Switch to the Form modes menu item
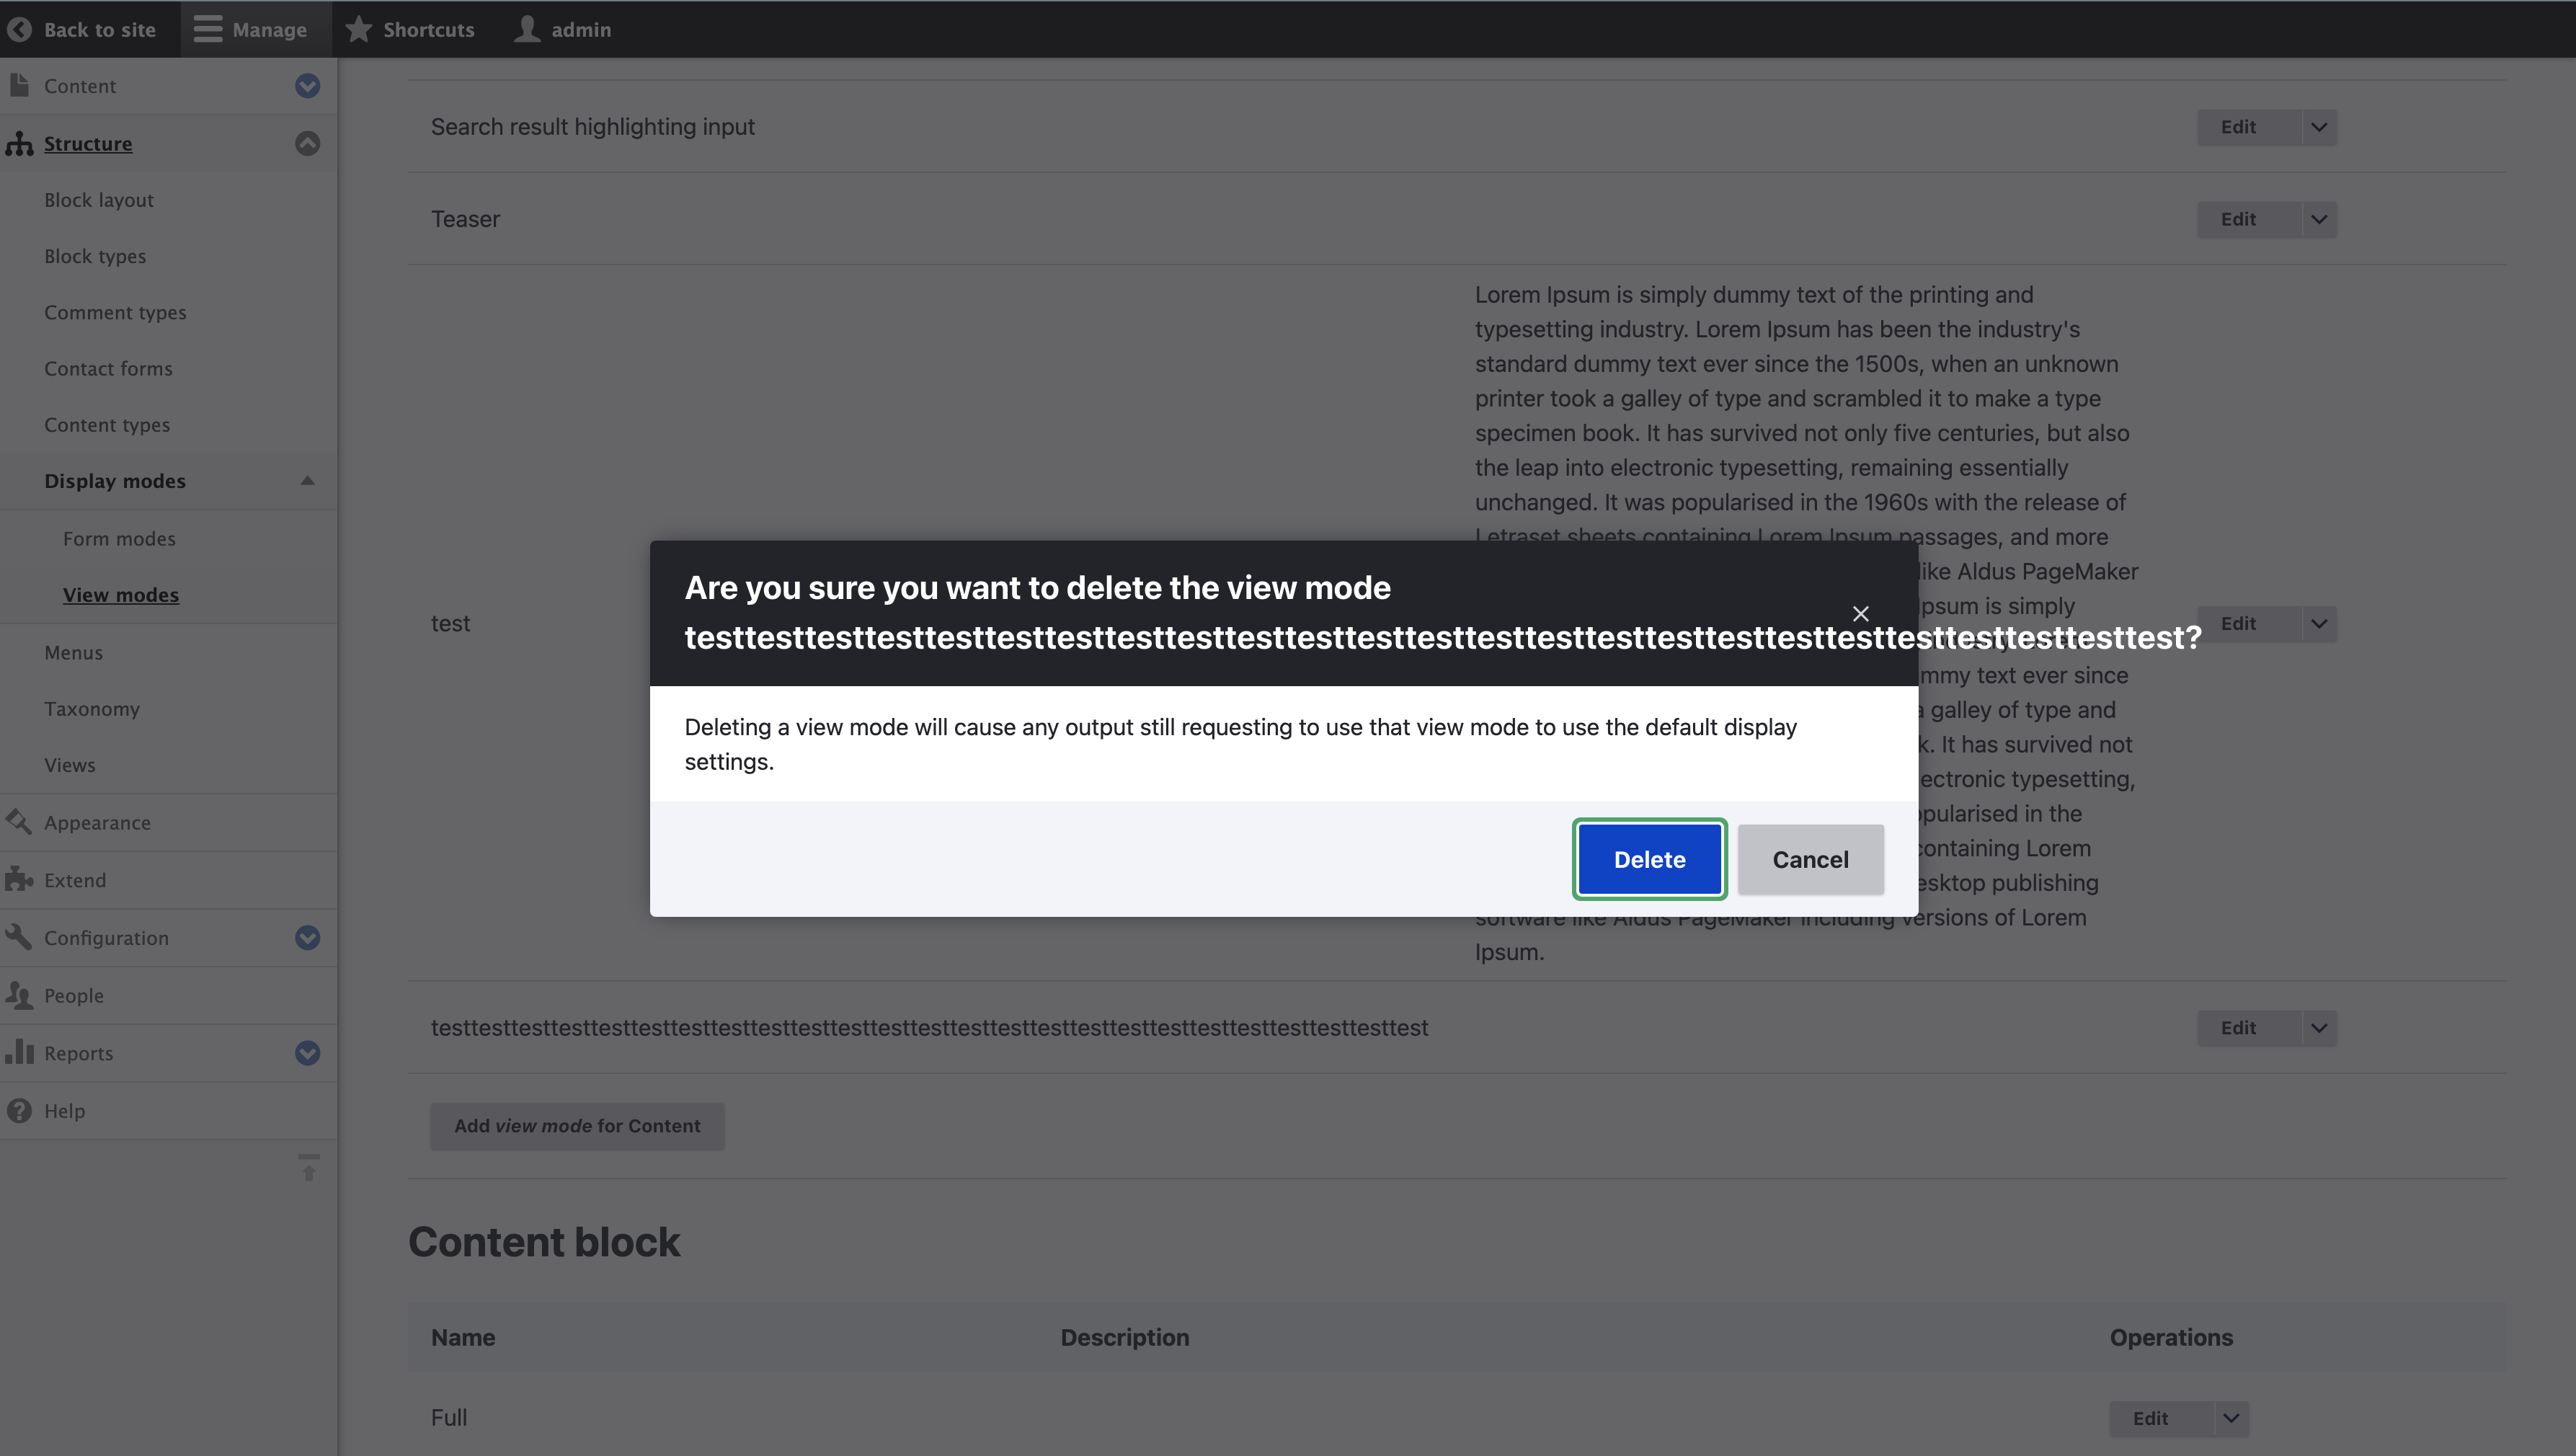This screenshot has height=1456, width=2576. pyautogui.click(x=119, y=538)
